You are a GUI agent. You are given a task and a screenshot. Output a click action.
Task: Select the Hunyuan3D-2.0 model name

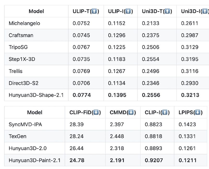click(x=28, y=148)
